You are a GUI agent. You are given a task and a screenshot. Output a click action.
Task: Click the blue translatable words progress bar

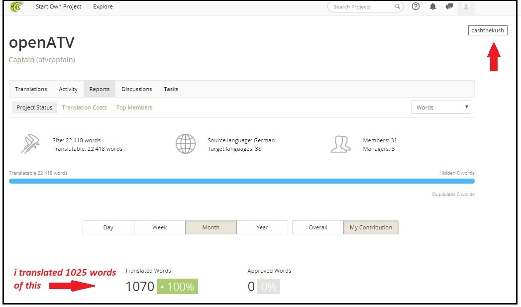[241, 181]
